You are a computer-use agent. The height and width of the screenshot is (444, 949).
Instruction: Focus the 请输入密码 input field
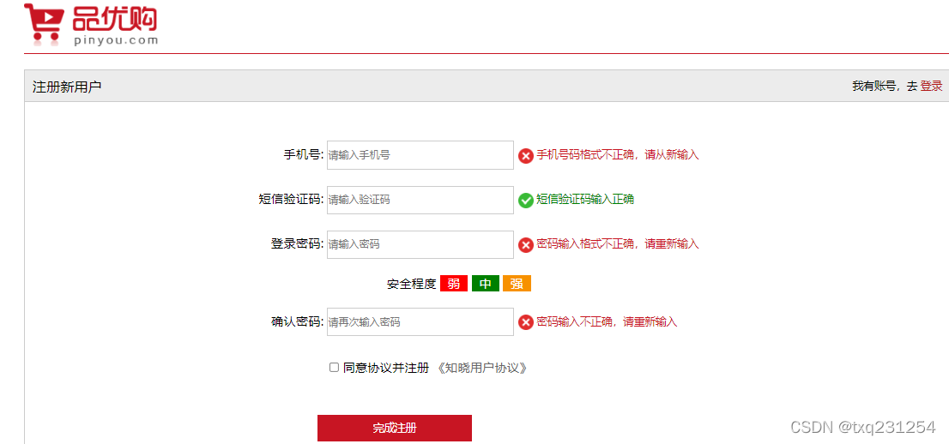420,244
